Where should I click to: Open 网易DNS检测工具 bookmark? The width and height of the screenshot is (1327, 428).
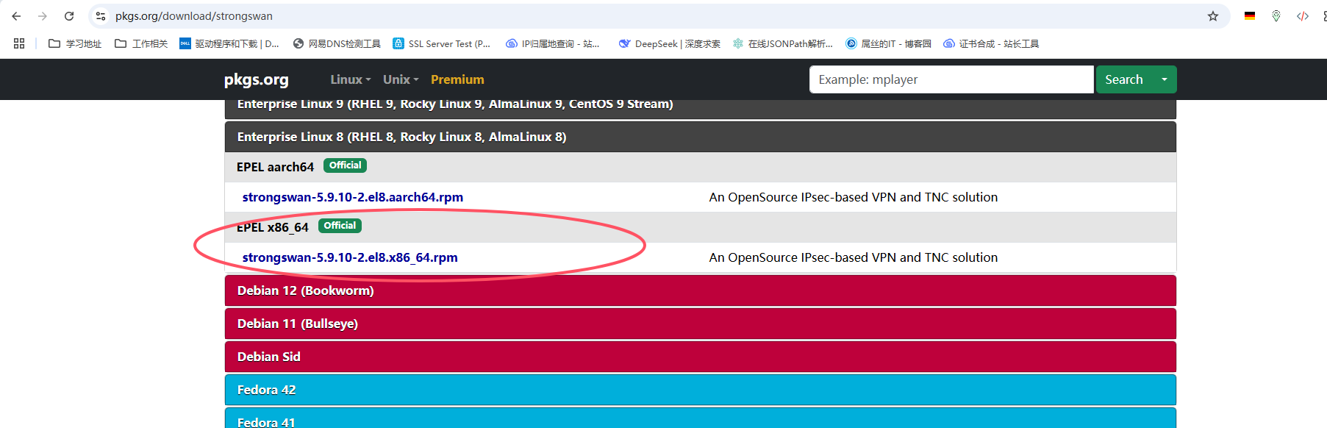(x=337, y=44)
